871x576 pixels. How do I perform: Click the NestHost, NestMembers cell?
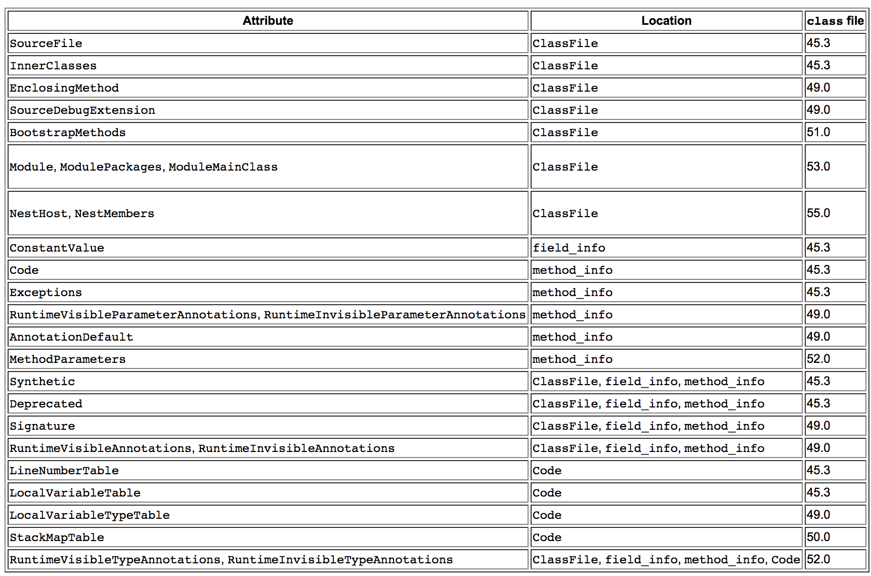(x=268, y=213)
